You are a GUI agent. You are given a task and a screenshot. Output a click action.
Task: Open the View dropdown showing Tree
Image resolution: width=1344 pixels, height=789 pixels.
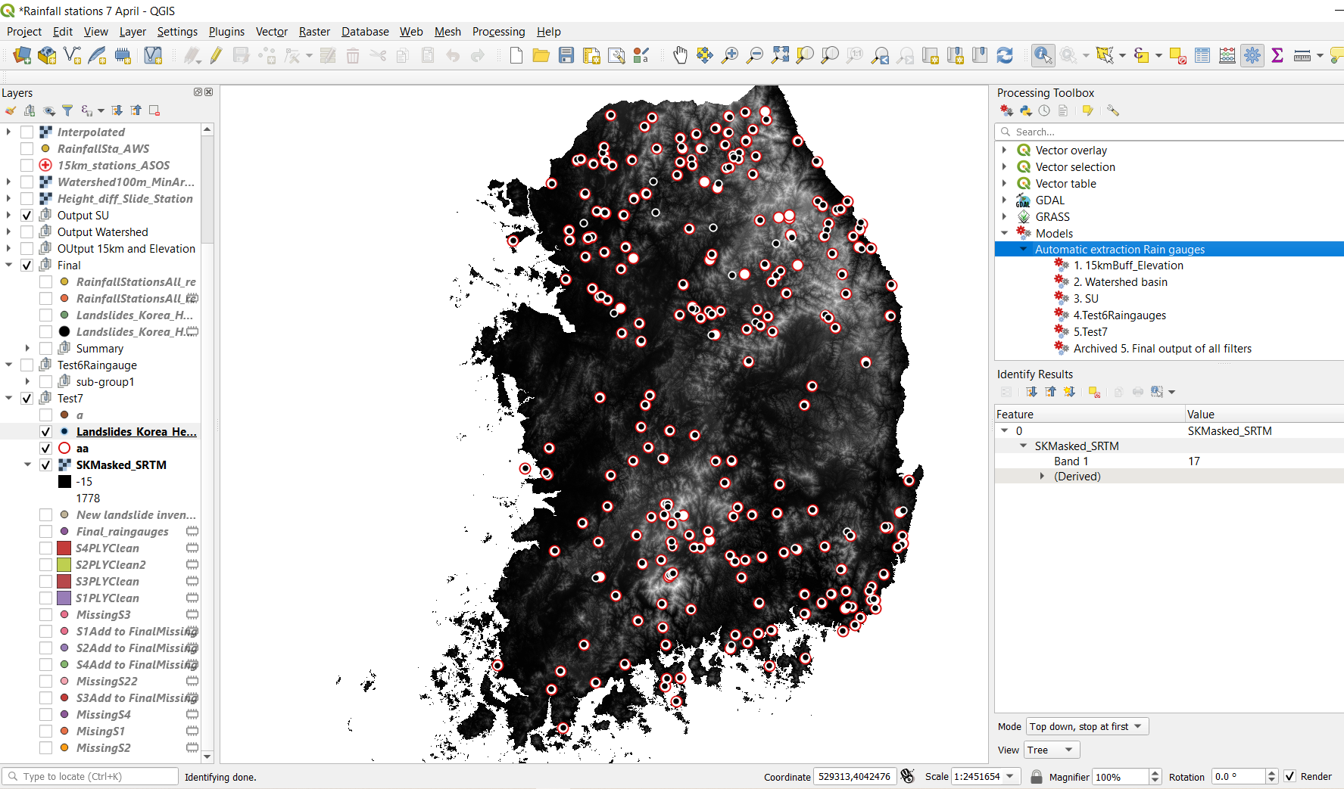(x=1051, y=750)
